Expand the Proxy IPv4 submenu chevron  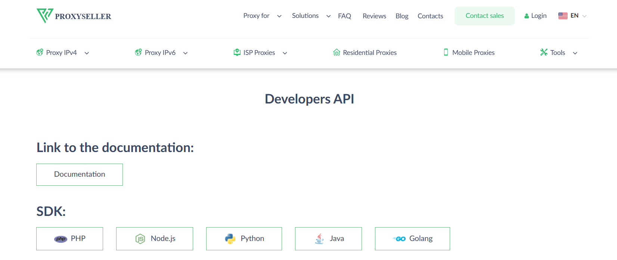click(x=87, y=53)
